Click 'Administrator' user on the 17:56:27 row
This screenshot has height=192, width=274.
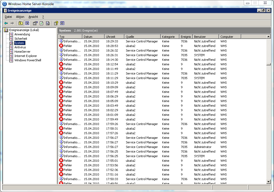[x=203, y=147]
